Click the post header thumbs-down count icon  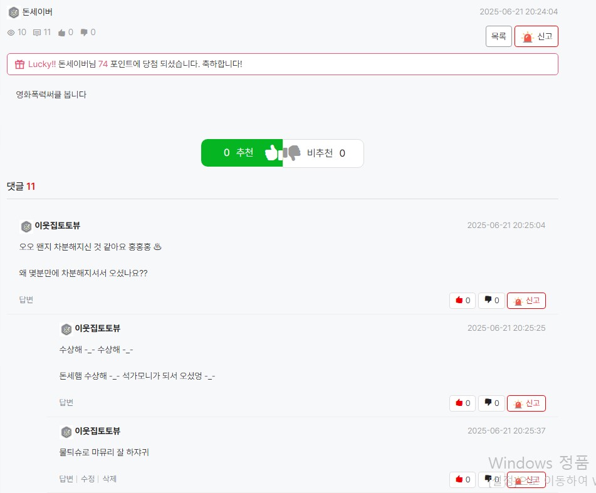pyautogui.click(x=84, y=33)
